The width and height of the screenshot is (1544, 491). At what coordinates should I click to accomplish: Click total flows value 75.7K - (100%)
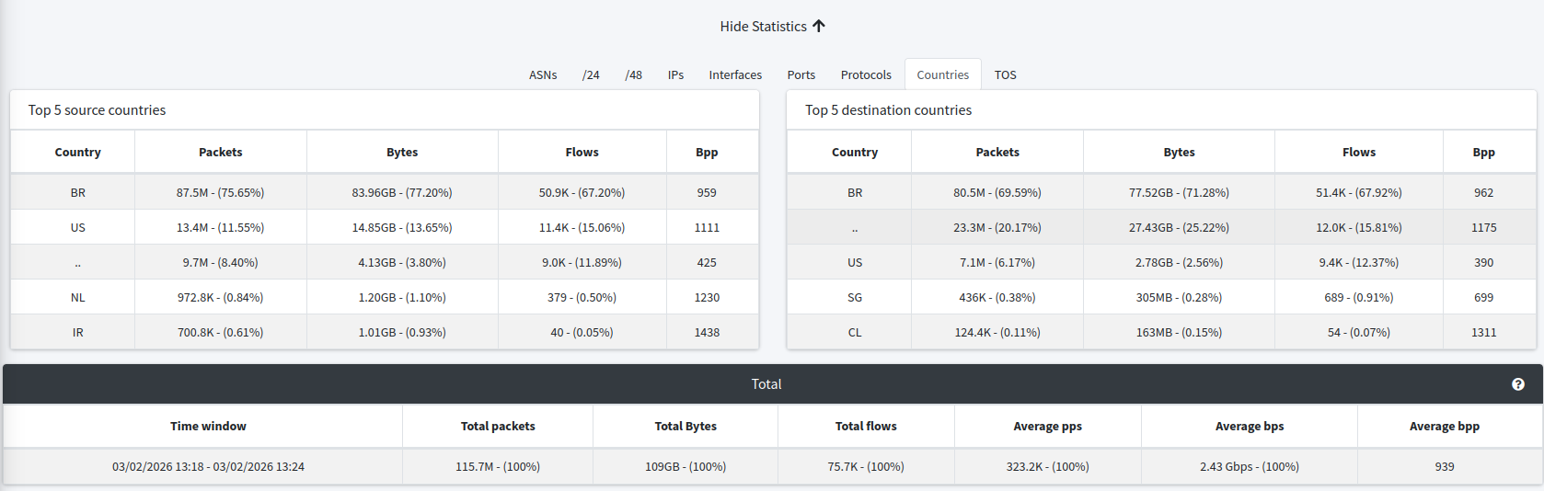click(866, 466)
